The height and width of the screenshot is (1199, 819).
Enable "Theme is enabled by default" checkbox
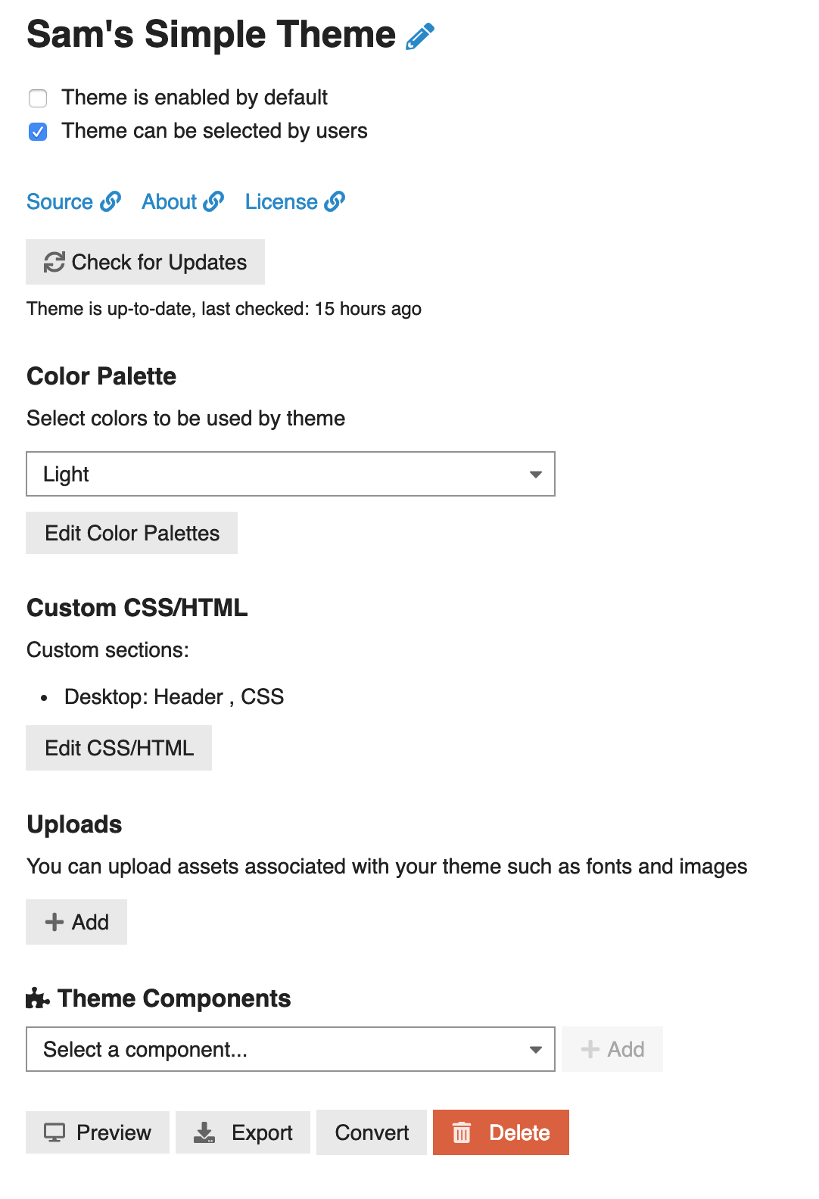[38, 98]
